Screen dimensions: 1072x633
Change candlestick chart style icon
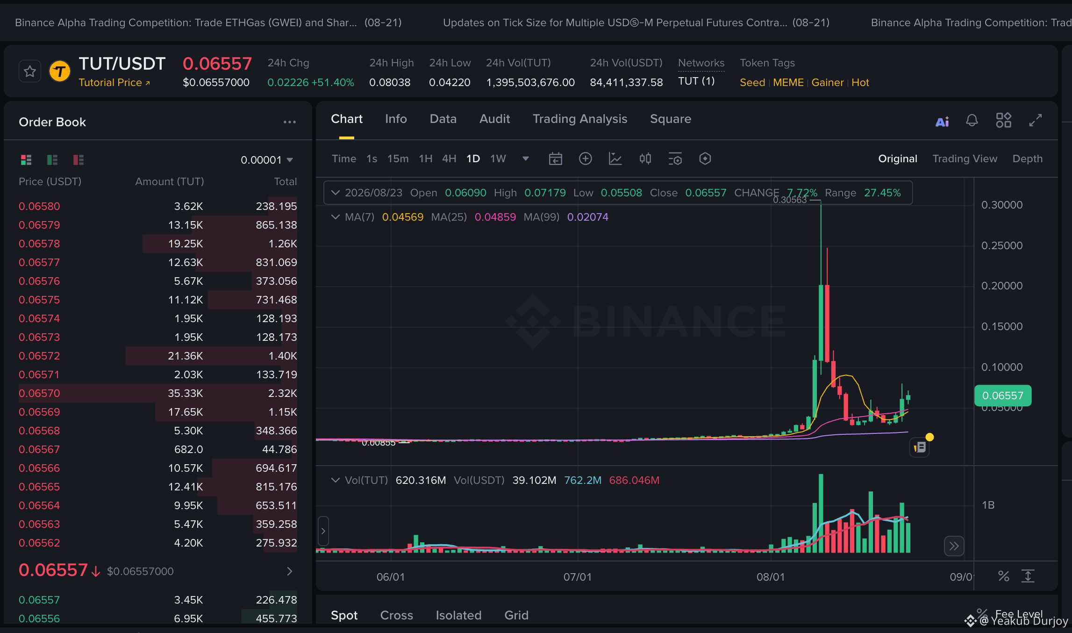coord(645,159)
